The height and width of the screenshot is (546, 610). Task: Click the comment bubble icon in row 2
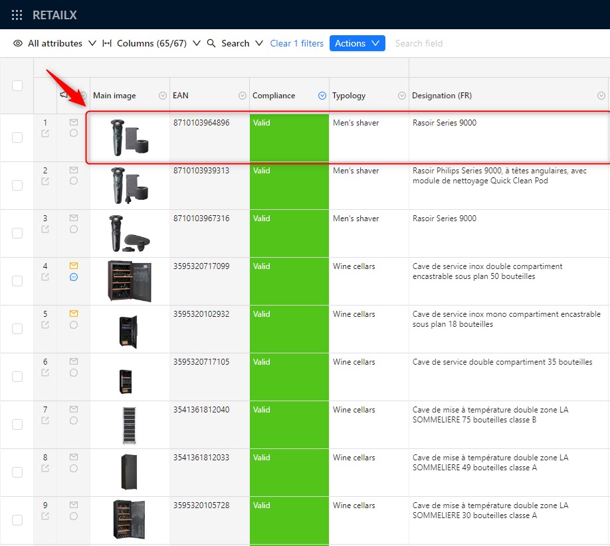coord(74,181)
